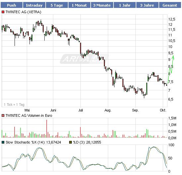Click the Slow Stochastic %K legend swatch
Viewport: 182px width, 175px height.
click(3, 142)
